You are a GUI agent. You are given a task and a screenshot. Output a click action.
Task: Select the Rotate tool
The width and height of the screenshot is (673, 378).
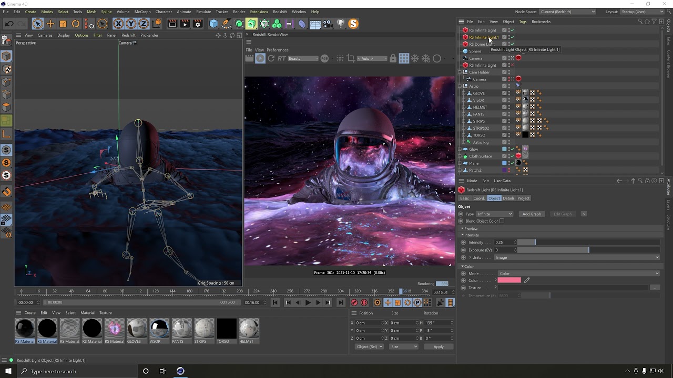coord(76,24)
